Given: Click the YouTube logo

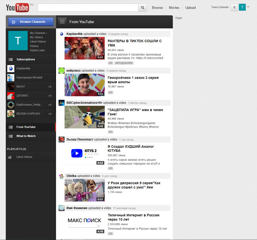Looking at the screenshot, I should click(17, 8).
